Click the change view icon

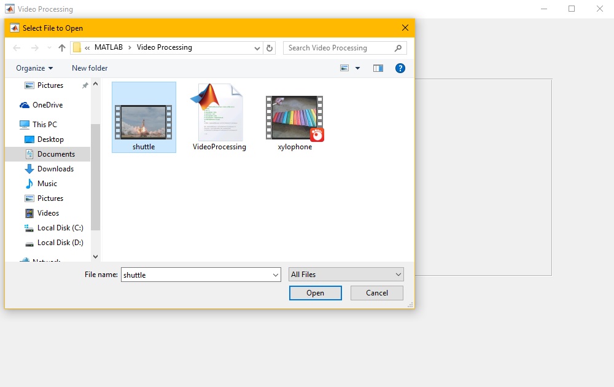pyautogui.click(x=345, y=68)
